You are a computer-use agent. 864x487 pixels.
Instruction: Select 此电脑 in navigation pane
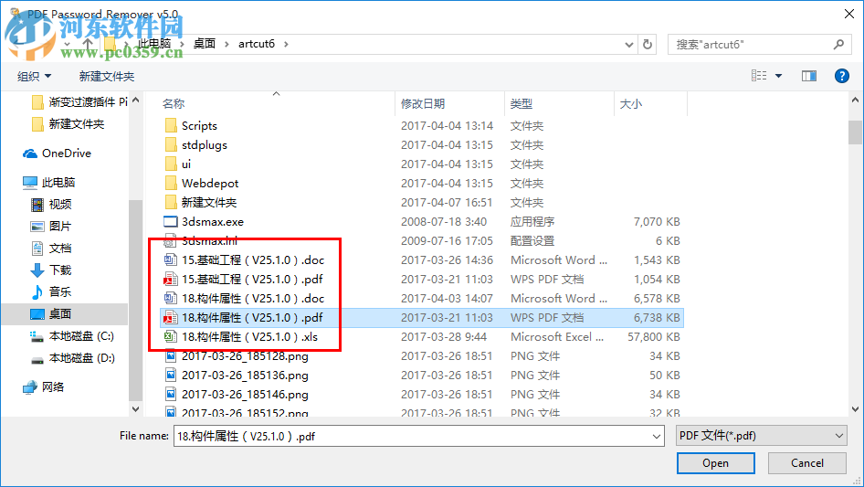48,182
